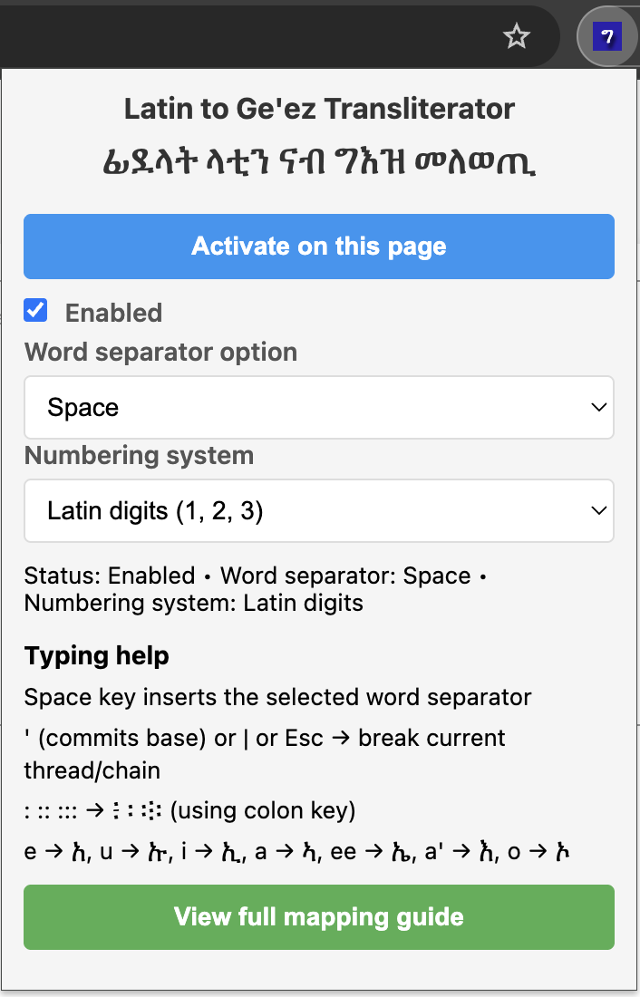Click the Typing help heading
640x997 pixels.
pyautogui.click(x=96, y=655)
